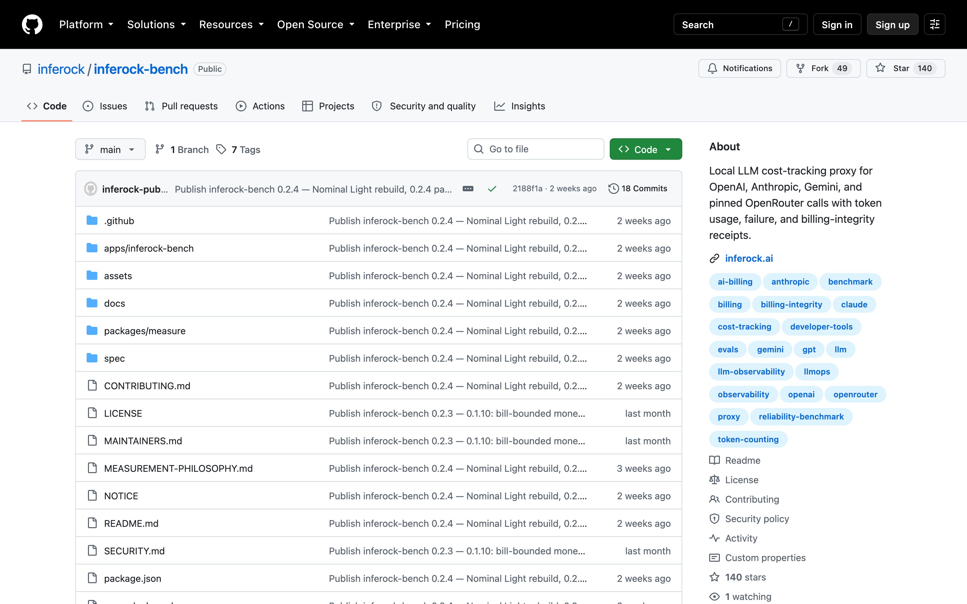Image resolution: width=967 pixels, height=604 pixels.
Task: Click the green checkmark status icon
Action: (492, 189)
